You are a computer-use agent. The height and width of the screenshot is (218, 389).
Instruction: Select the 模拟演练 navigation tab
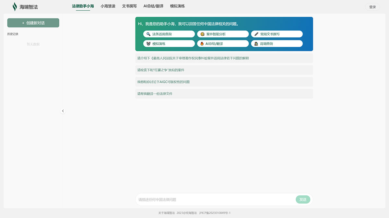tap(177, 6)
